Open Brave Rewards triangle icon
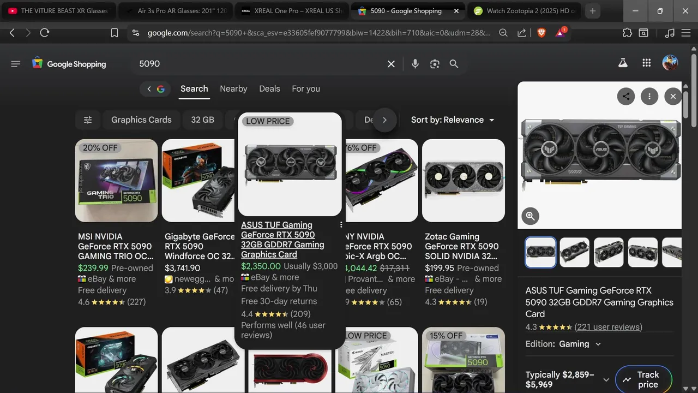698x393 pixels. pyautogui.click(x=561, y=33)
